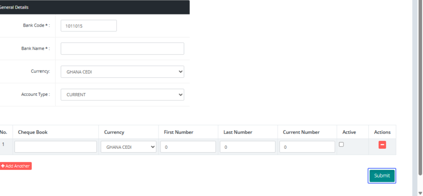Click the Active column header

tap(349, 132)
